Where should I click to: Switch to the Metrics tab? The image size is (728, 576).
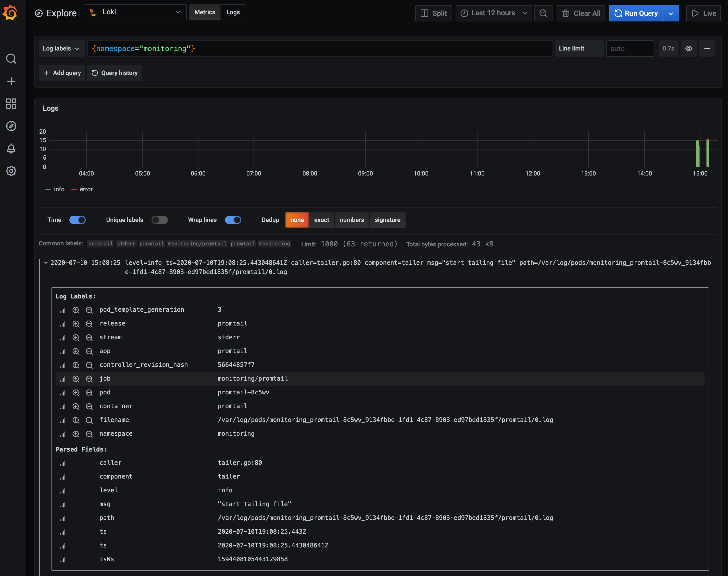[204, 12]
